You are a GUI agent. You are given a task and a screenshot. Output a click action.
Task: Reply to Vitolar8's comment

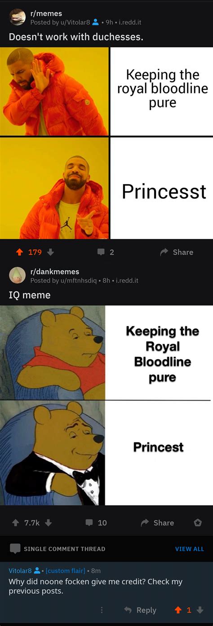pos(140,610)
